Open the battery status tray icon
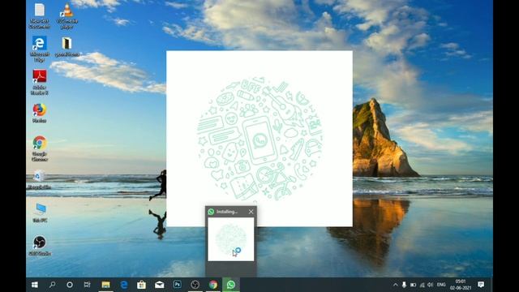The image size is (519, 292). pos(413,285)
